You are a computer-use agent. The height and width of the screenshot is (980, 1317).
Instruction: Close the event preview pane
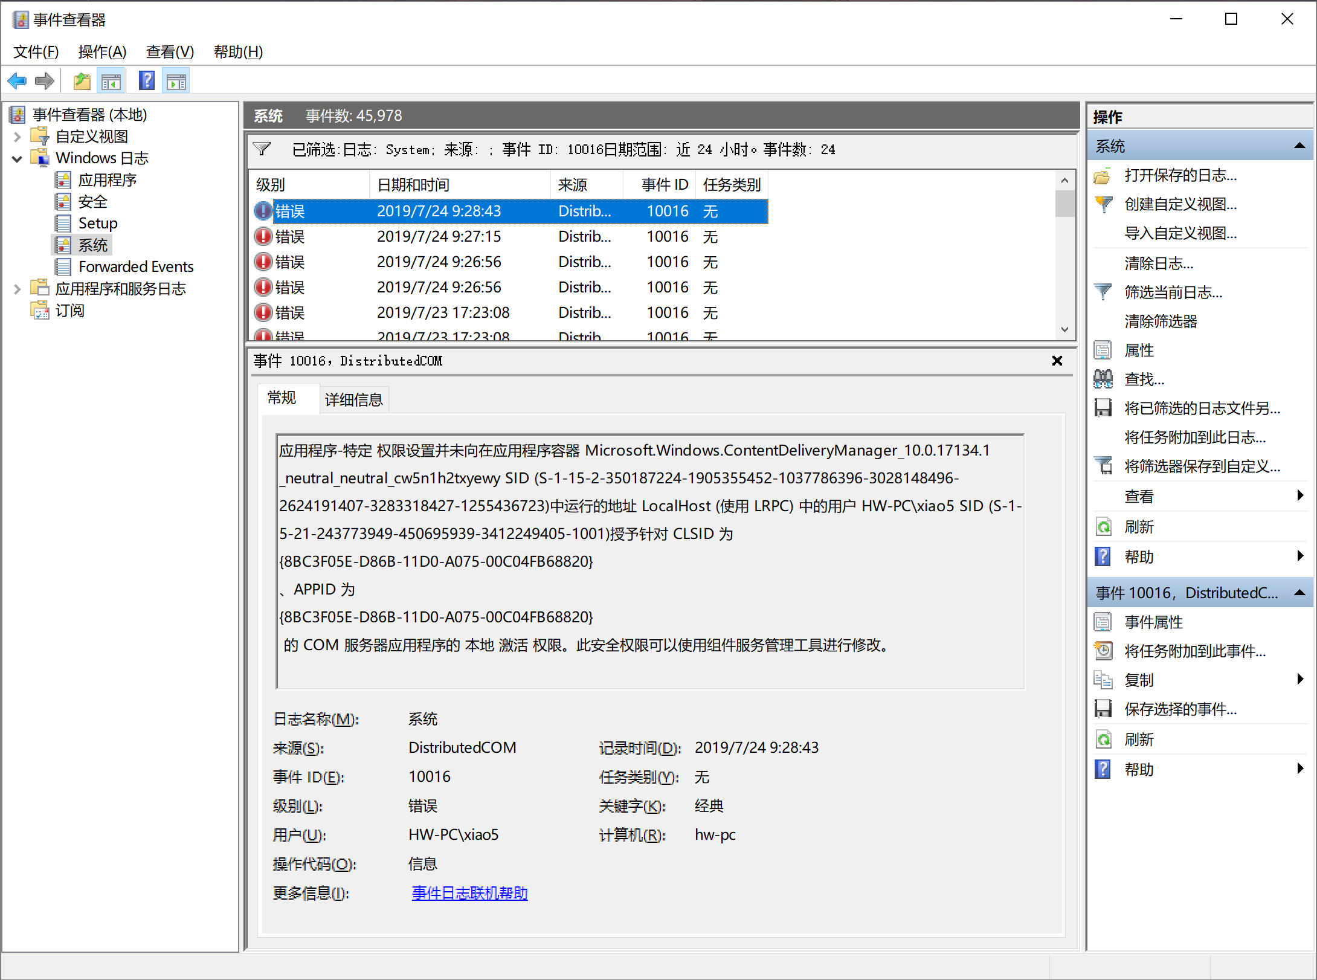tap(1057, 361)
